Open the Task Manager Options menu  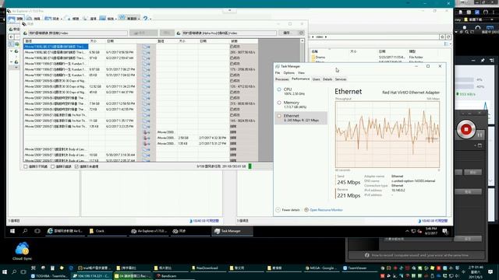(289, 72)
